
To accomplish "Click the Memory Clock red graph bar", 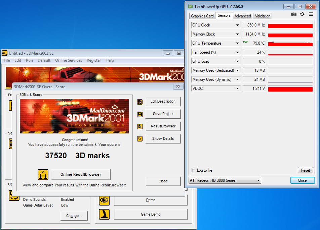I will click(290, 35).
